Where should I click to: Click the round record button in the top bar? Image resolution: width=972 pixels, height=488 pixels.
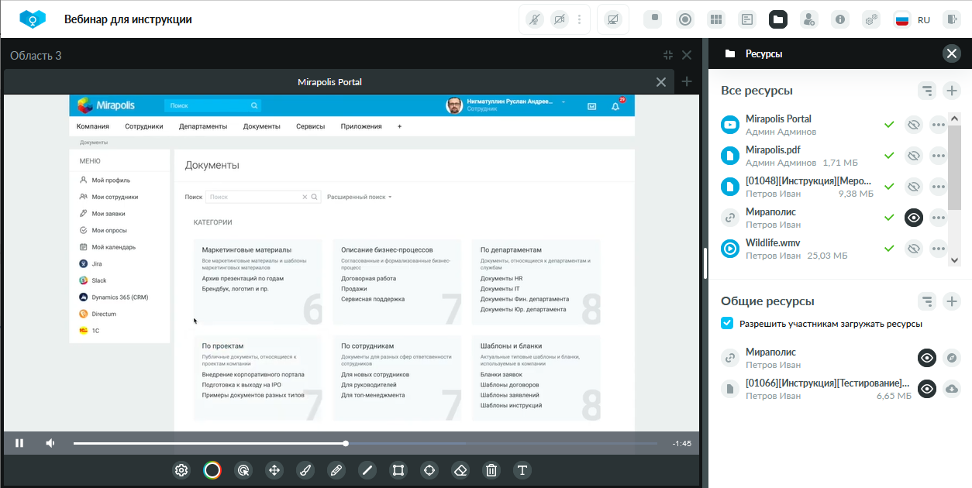click(x=685, y=19)
